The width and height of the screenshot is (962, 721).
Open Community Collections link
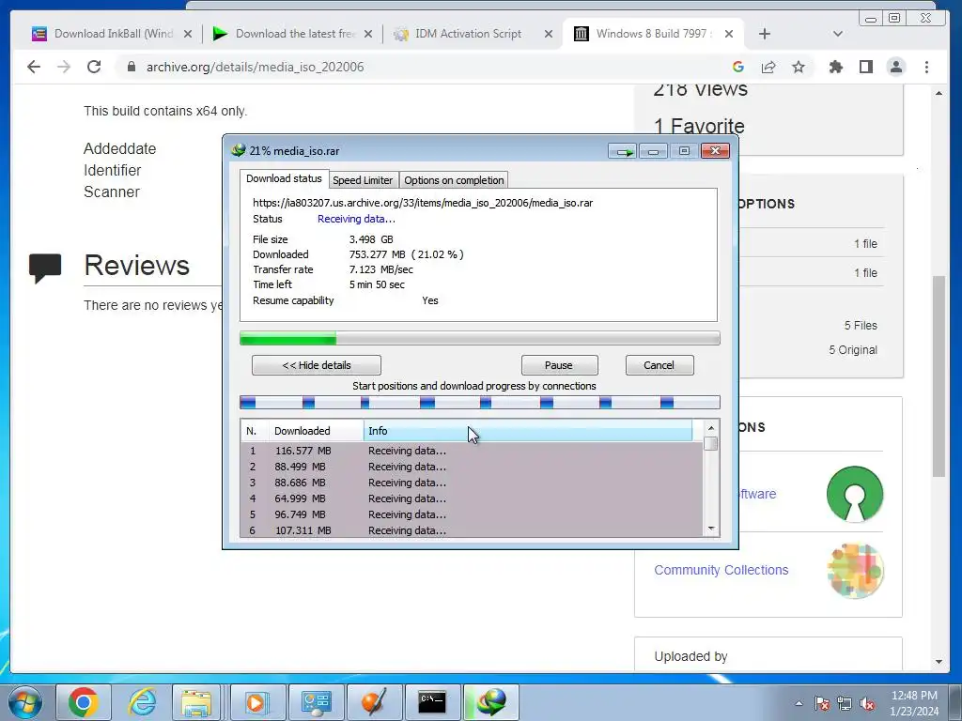pos(721,570)
